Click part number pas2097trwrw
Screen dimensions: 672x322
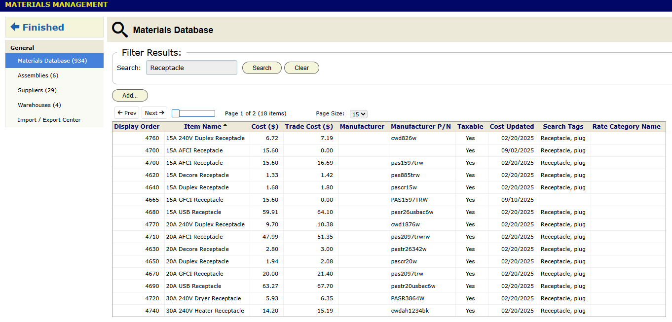(411, 237)
